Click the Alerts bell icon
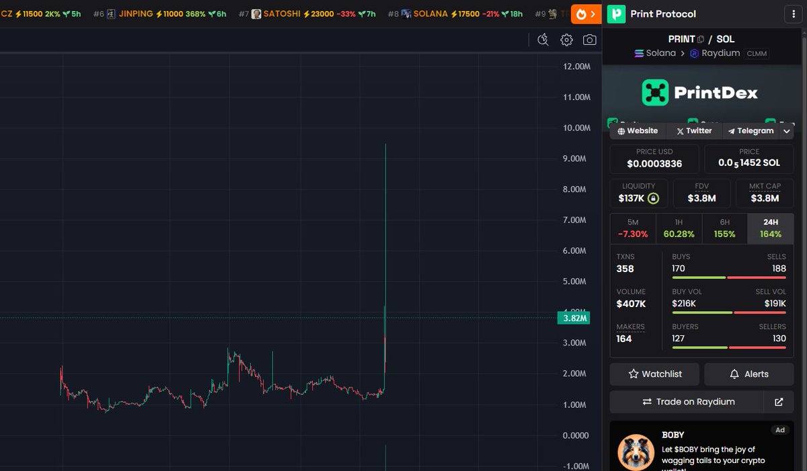The height and width of the screenshot is (471, 807). pos(734,374)
